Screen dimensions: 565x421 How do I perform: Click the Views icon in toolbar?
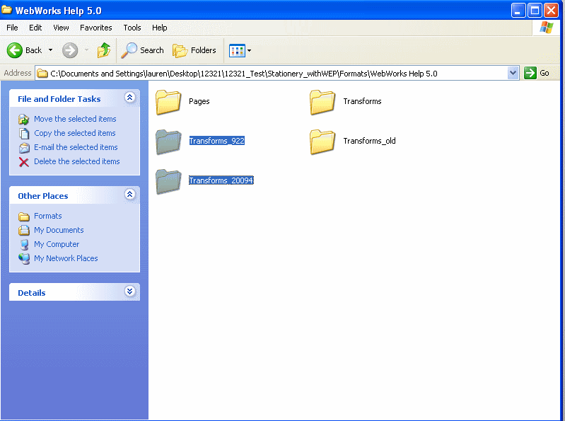pyautogui.click(x=236, y=50)
